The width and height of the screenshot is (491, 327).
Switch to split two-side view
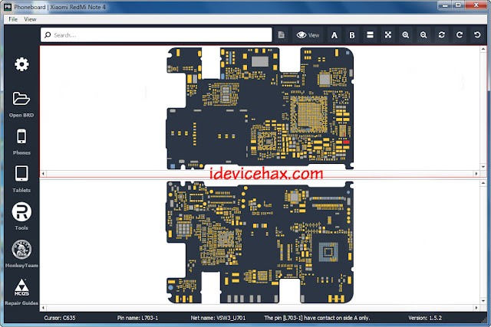tap(370, 34)
